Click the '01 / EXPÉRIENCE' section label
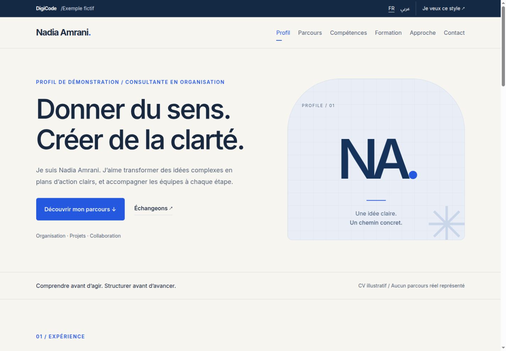The image size is (506, 351). coord(60,336)
